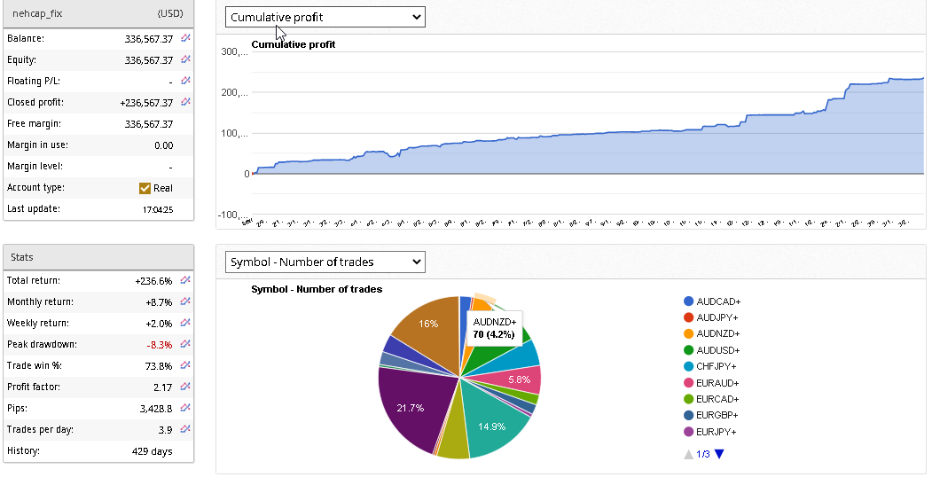Open the Trades per day chart icon

click(x=185, y=428)
